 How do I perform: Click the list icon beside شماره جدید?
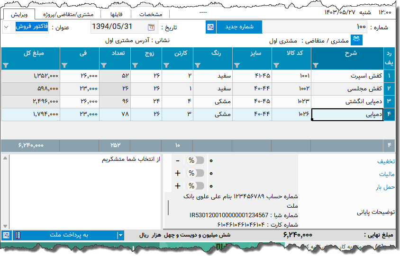coord(211,27)
